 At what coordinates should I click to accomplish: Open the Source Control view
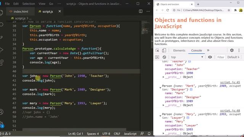(1, 37)
